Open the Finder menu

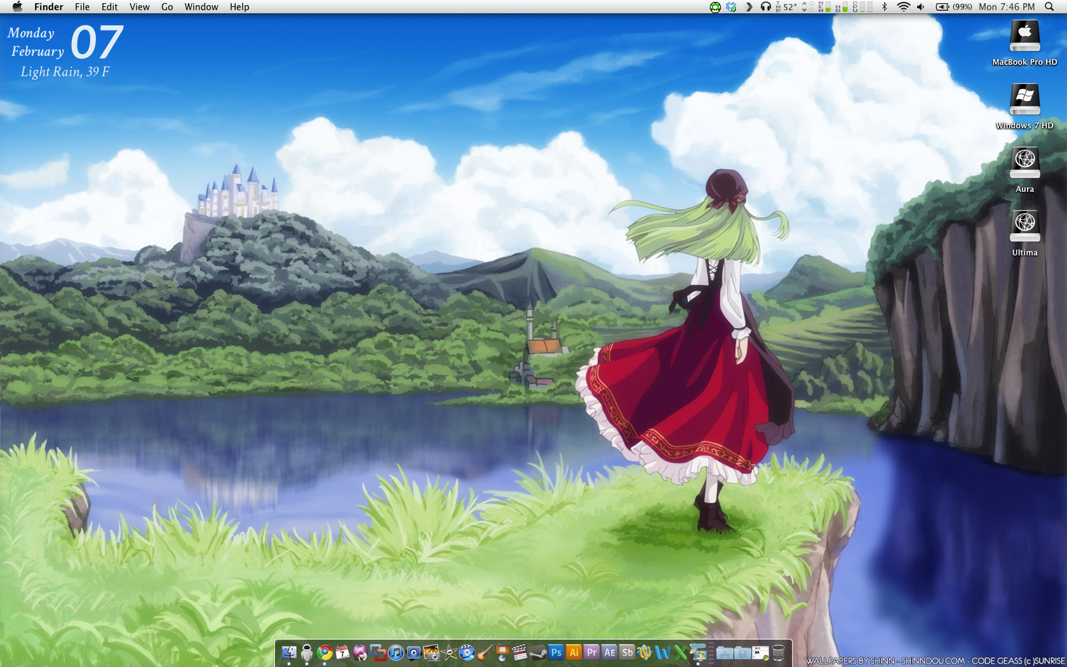[x=49, y=7]
